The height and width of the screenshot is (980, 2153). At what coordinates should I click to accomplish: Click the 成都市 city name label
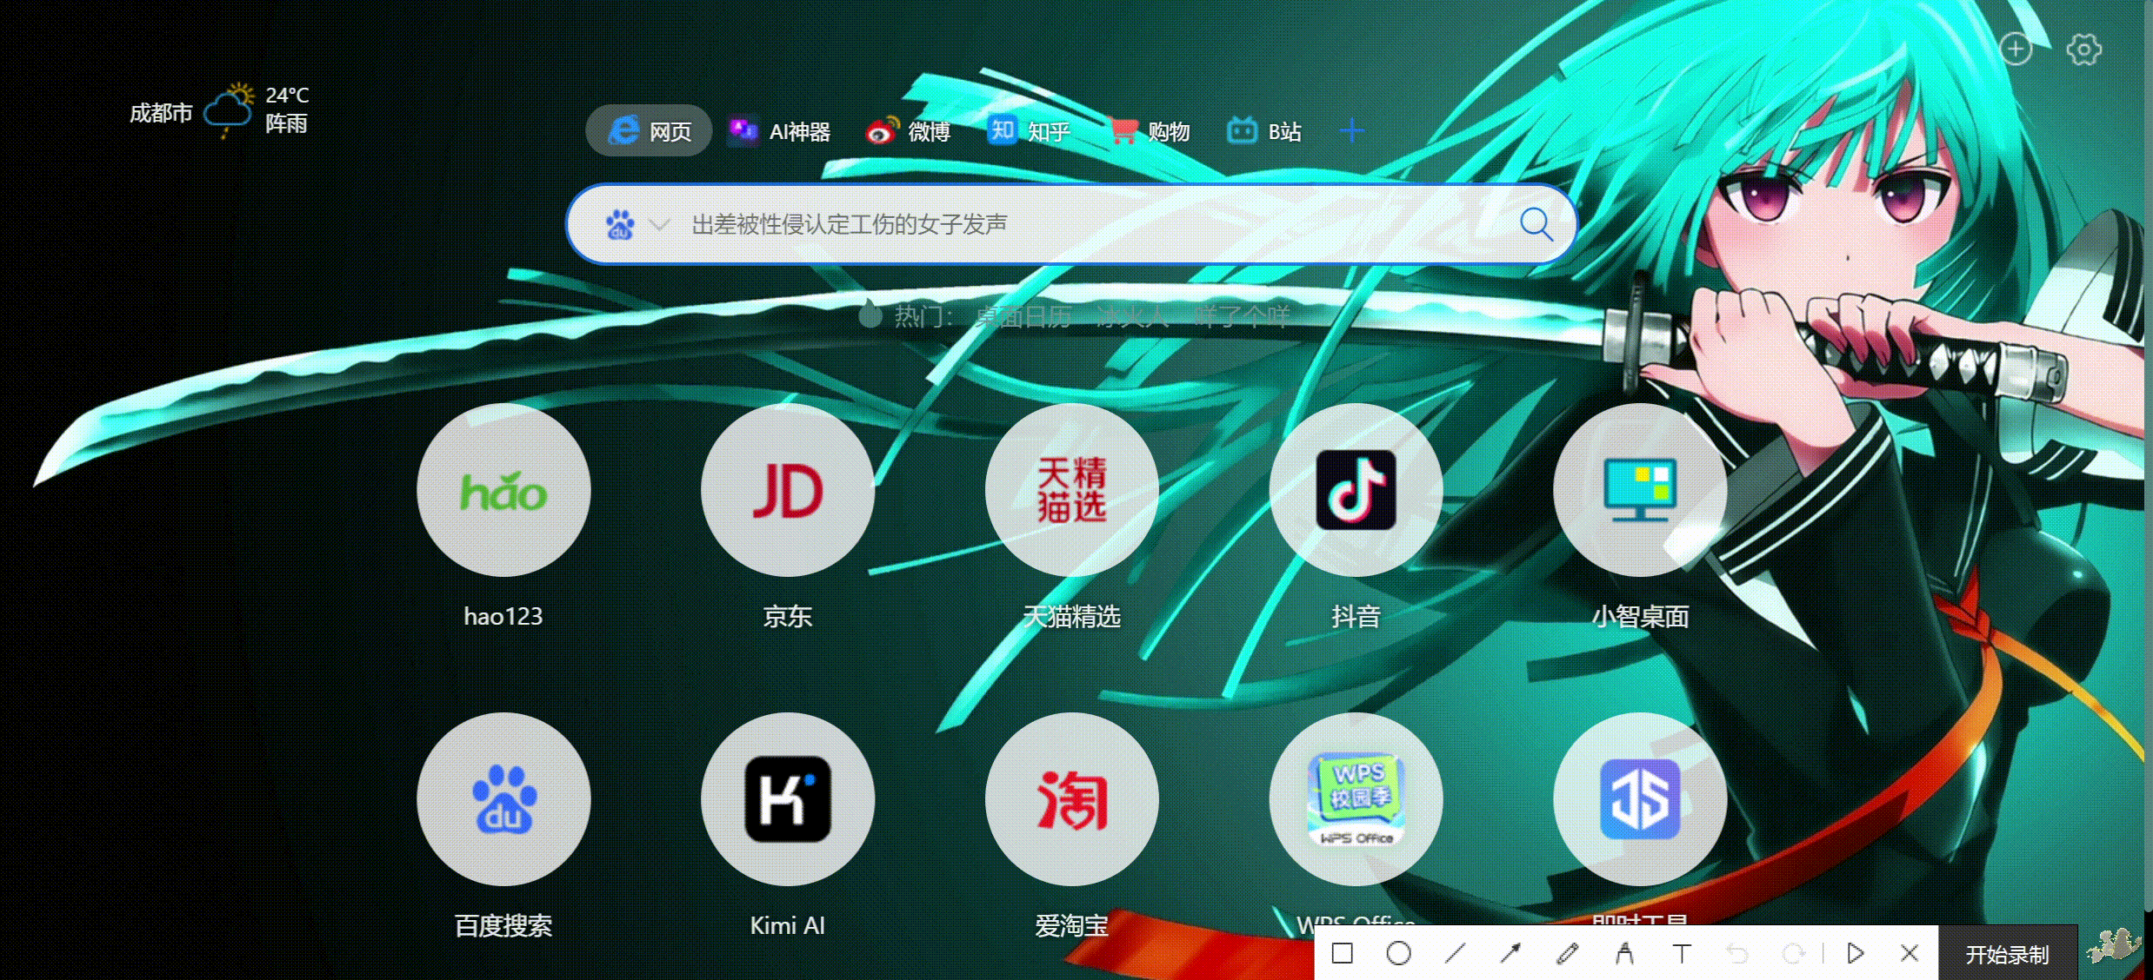point(161,113)
